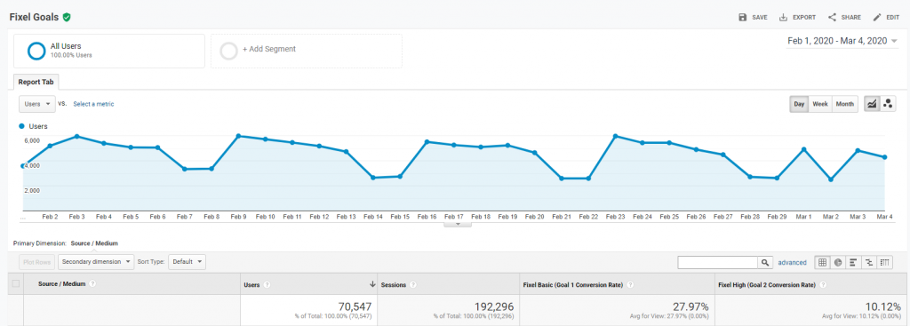
Task: Click the Feb 3 data point
Action: tap(76, 136)
